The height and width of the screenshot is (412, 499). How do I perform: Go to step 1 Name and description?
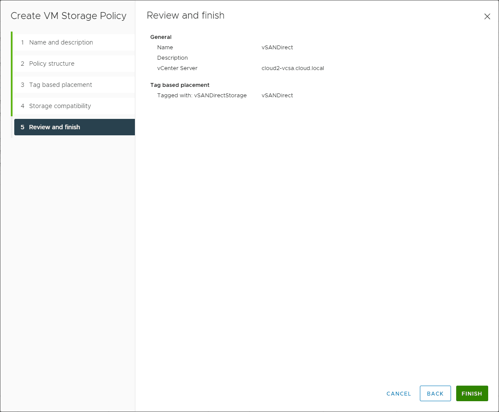[x=61, y=42]
